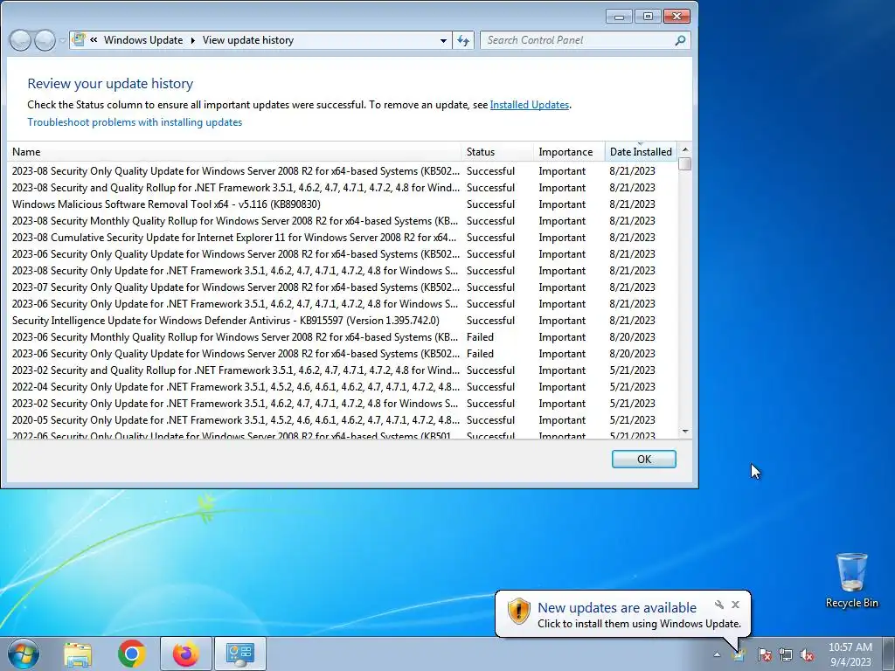Open Troubleshoot problems with installing updates link

135,122
